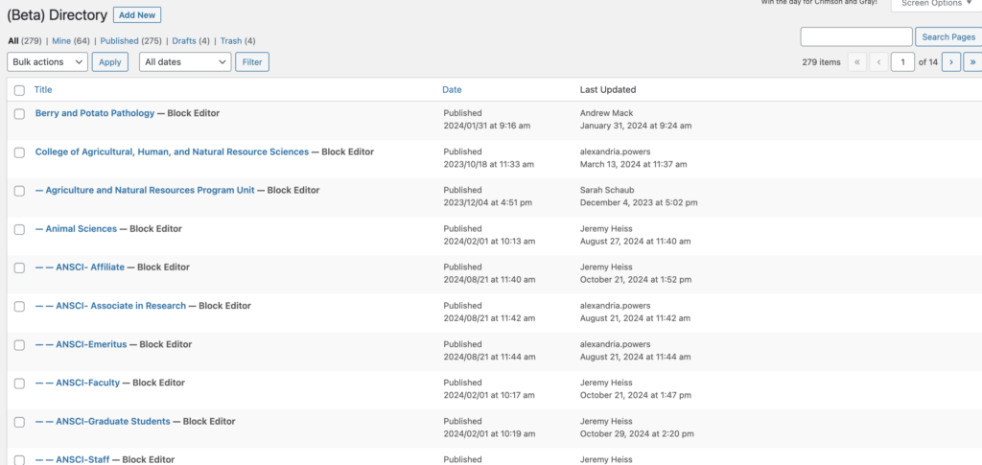Click the Search Pages button
This screenshot has width=982, height=465.
(948, 37)
